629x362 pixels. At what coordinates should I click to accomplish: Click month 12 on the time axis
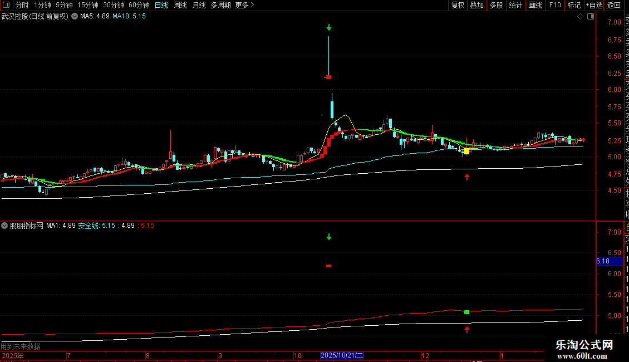click(x=425, y=355)
